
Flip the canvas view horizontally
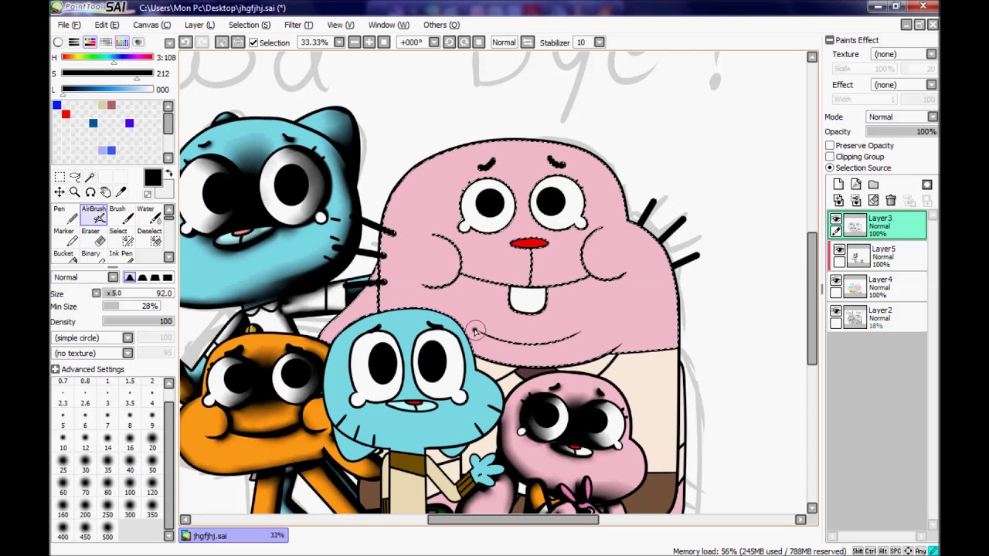[527, 42]
